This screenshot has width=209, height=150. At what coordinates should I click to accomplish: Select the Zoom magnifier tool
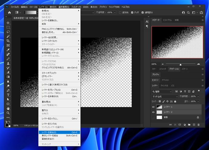point(8,113)
